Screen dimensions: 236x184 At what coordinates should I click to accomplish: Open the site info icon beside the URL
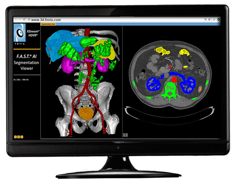pyautogui.click(x=29, y=19)
